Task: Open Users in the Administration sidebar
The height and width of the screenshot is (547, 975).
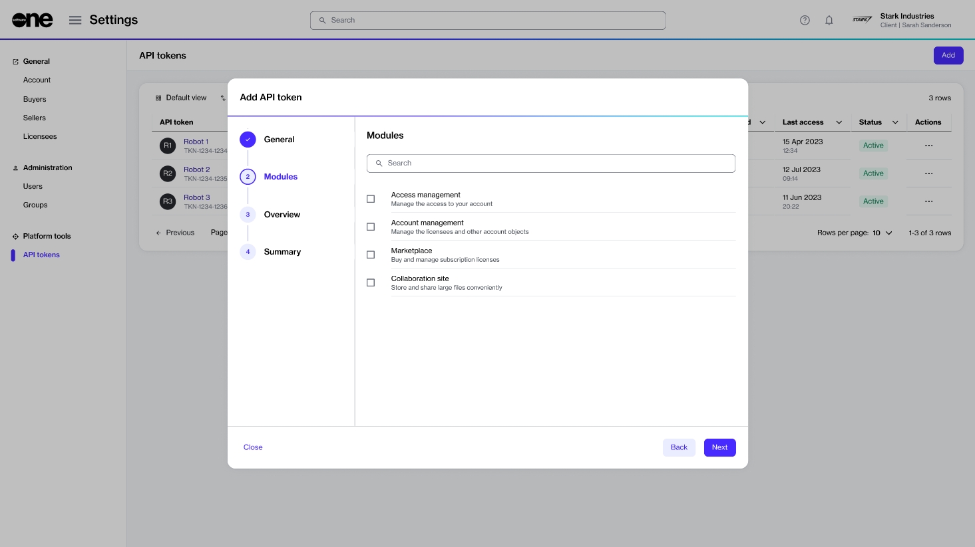Action: coord(33,186)
